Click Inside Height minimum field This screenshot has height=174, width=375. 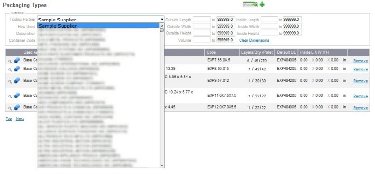(269, 33)
